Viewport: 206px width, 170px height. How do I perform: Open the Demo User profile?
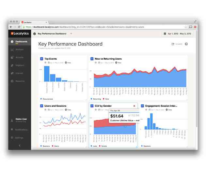tap(20, 120)
